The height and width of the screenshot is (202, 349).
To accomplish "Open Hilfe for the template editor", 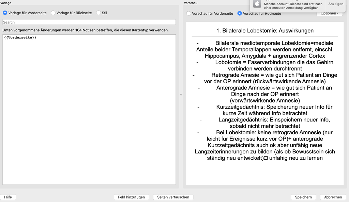I will point(8,197).
